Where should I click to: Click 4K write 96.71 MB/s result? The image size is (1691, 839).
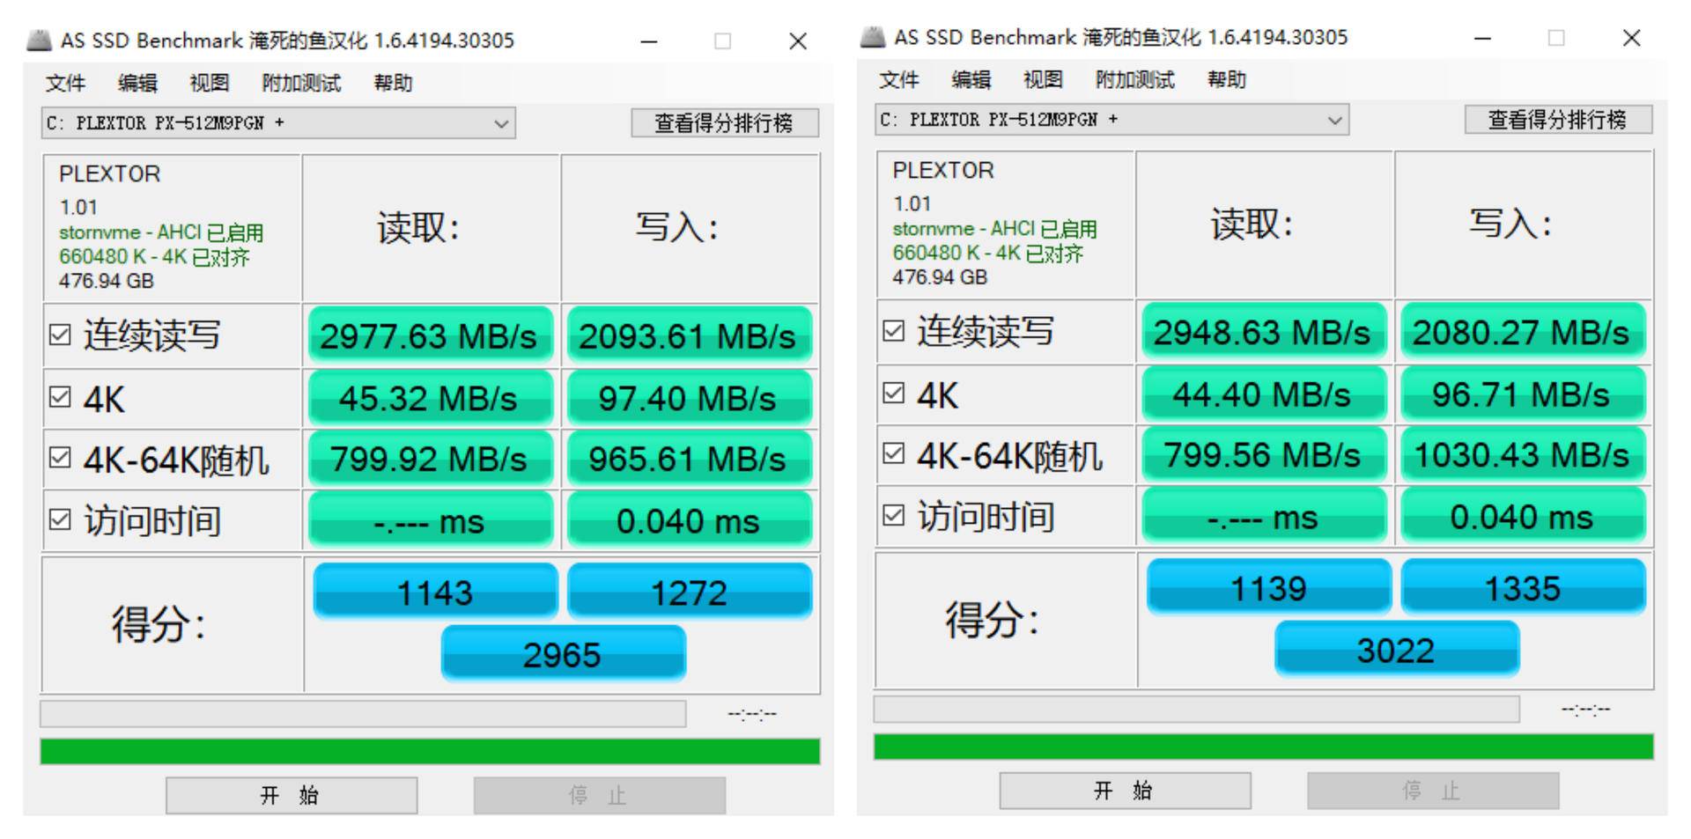[1522, 394]
